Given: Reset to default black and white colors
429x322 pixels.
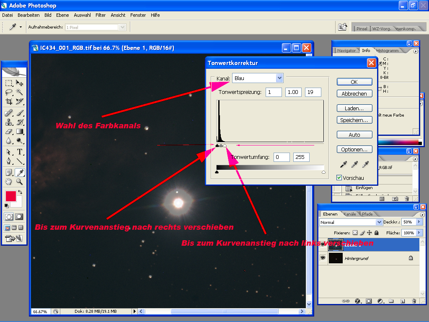Looking at the screenshot, I should coord(7,205).
